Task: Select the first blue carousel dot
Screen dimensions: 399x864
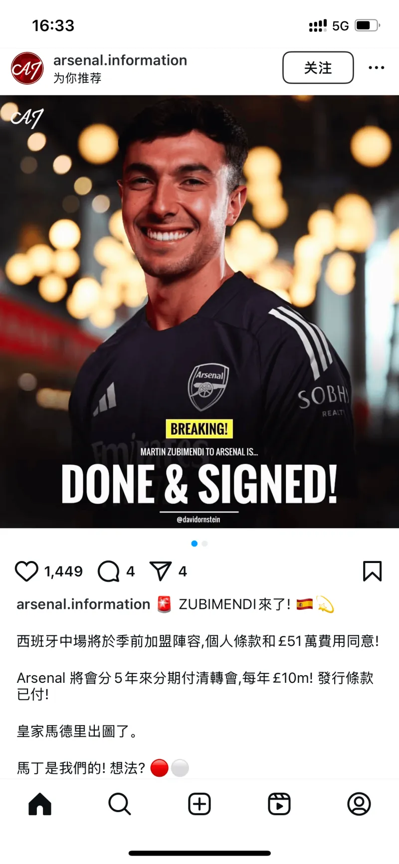Action: pyautogui.click(x=195, y=544)
